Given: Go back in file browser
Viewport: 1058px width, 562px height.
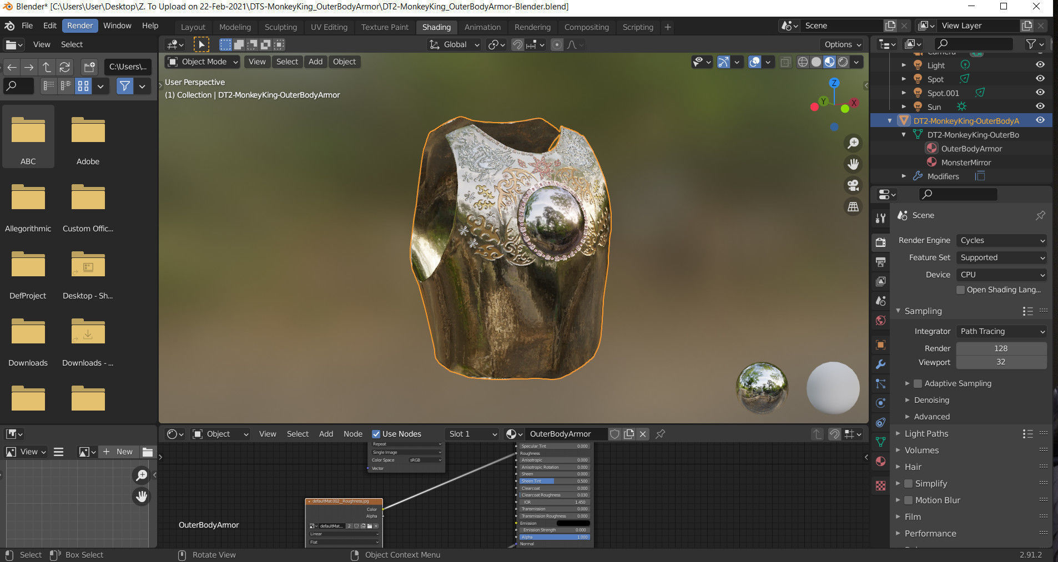Looking at the screenshot, I should pyautogui.click(x=12, y=67).
